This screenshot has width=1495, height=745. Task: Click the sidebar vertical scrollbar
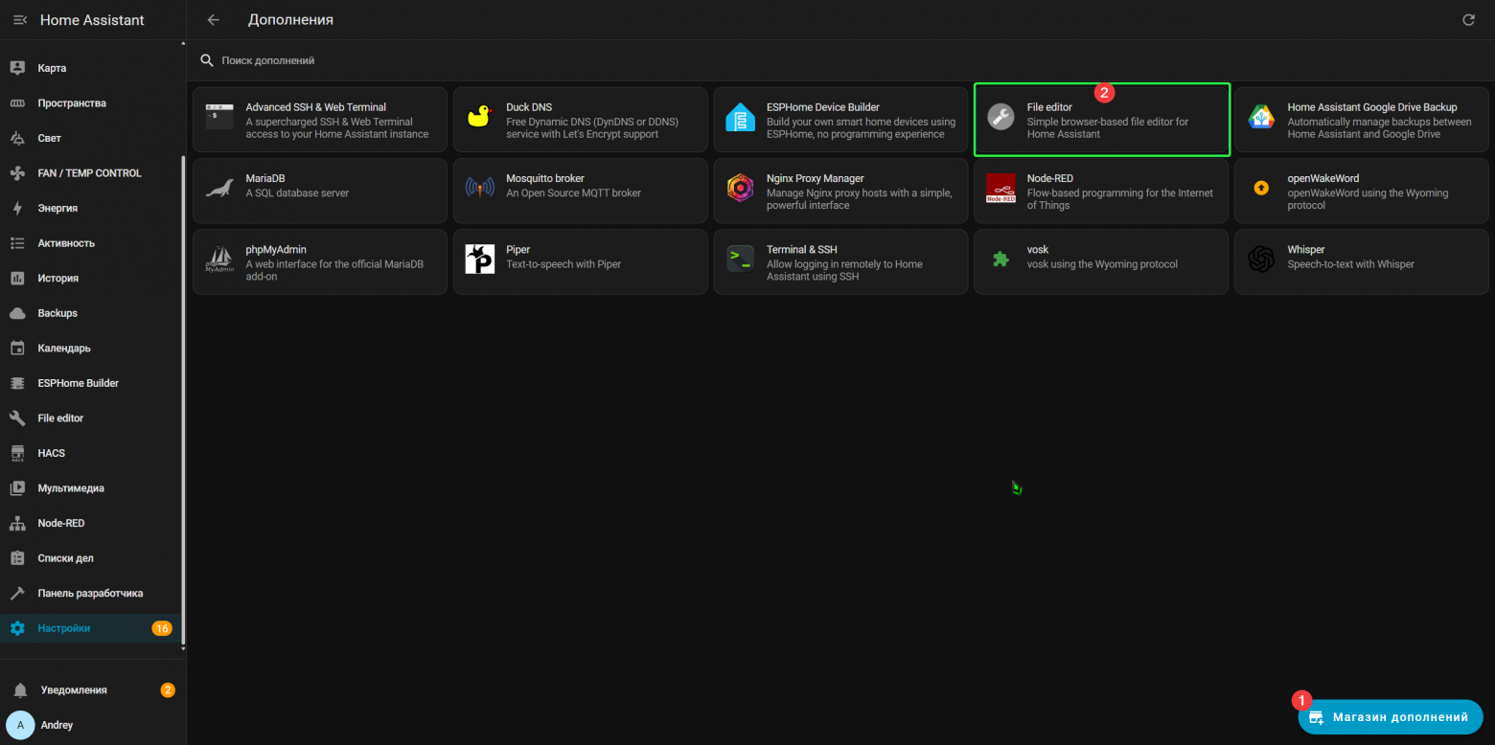pos(183,402)
